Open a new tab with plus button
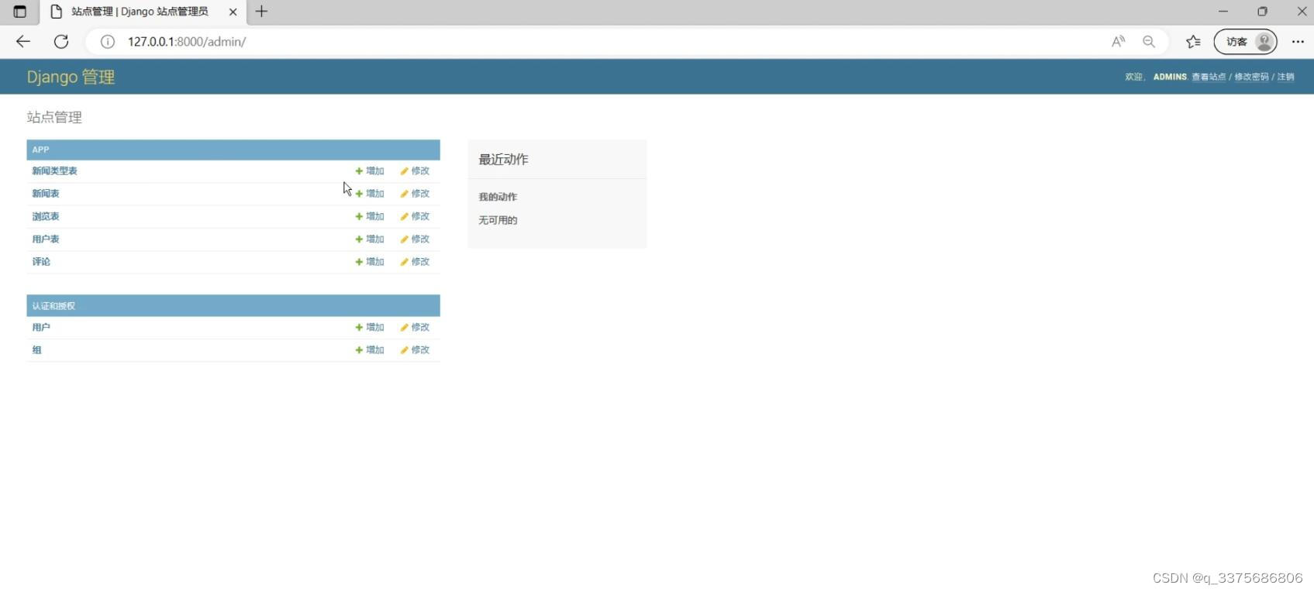 click(x=261, y=12)
